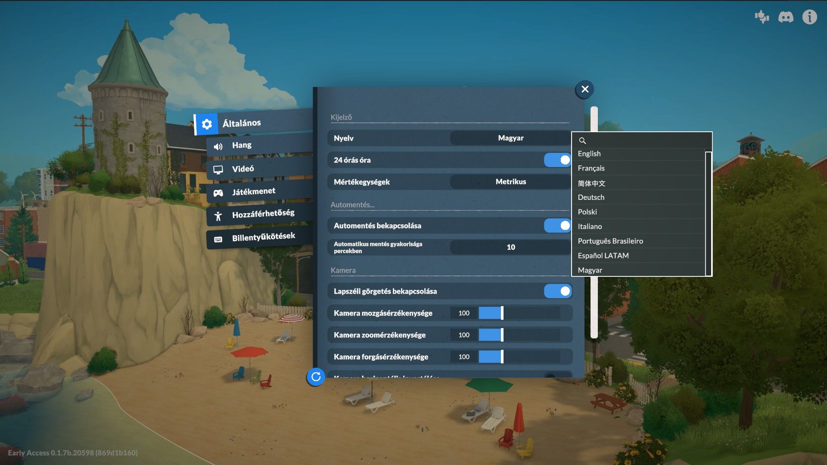Open the Mértékegységek dropdown showing Metrikus
The image size is (827, 465).
pos(510,182)
